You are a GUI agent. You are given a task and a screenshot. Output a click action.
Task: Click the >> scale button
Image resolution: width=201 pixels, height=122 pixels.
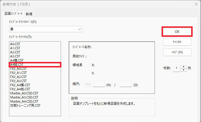coord(88,84)
